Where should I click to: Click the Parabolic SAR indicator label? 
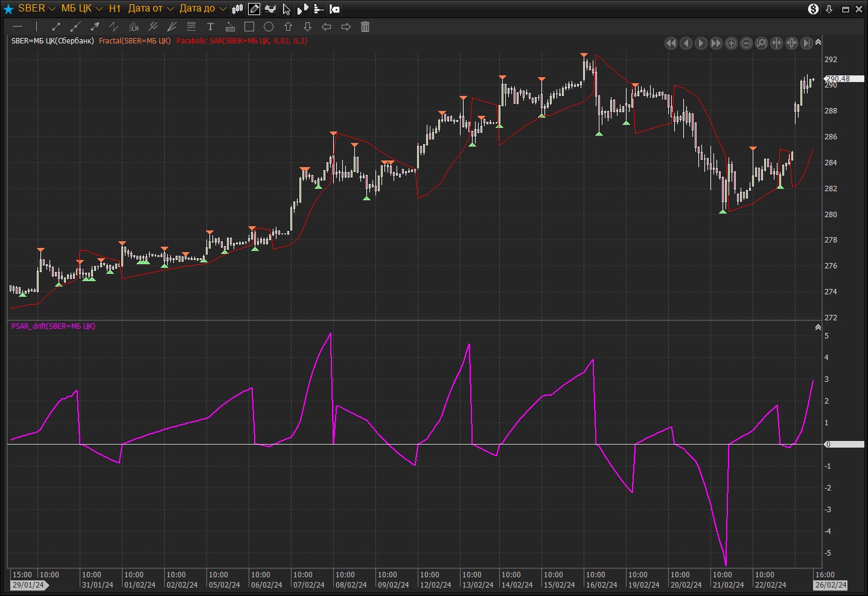(241, 41)
